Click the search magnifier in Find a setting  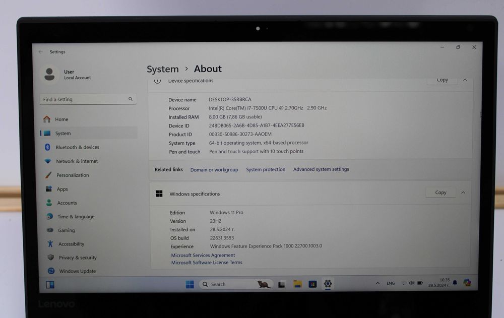pyautogui.click(x=130, y=99)
